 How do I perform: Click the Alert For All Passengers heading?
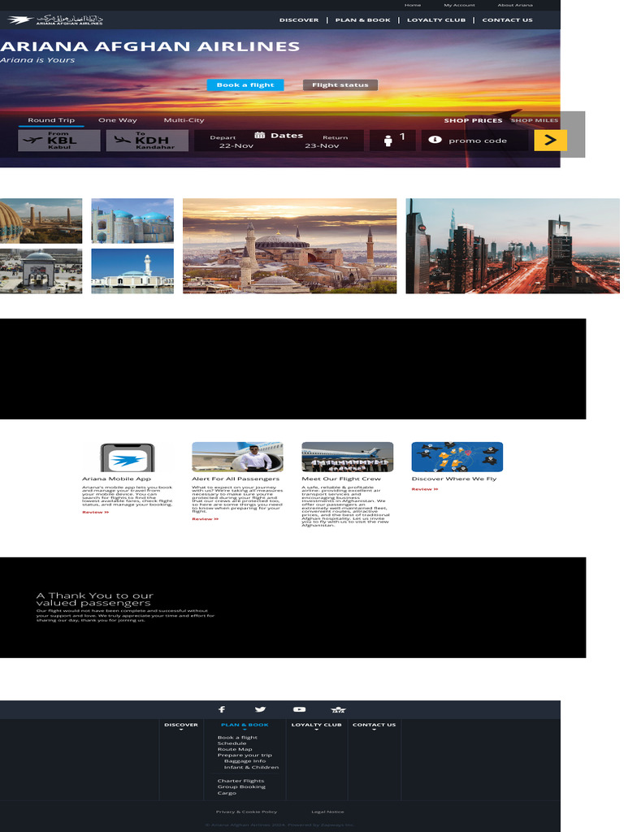(236, 479)
